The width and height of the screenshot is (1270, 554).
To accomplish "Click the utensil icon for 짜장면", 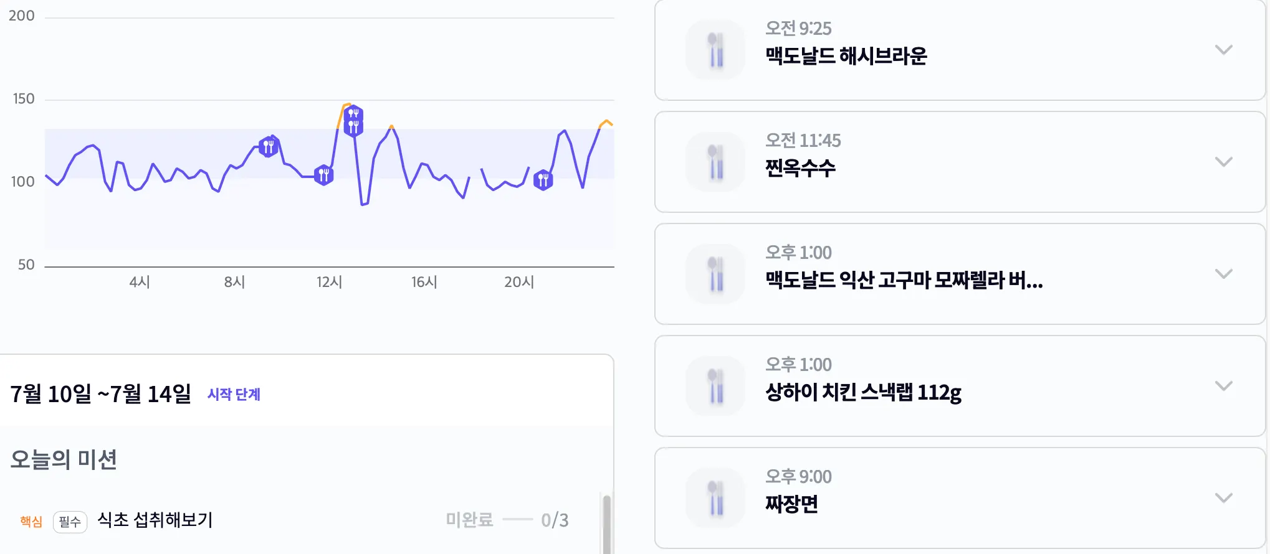I will (715, 498).
